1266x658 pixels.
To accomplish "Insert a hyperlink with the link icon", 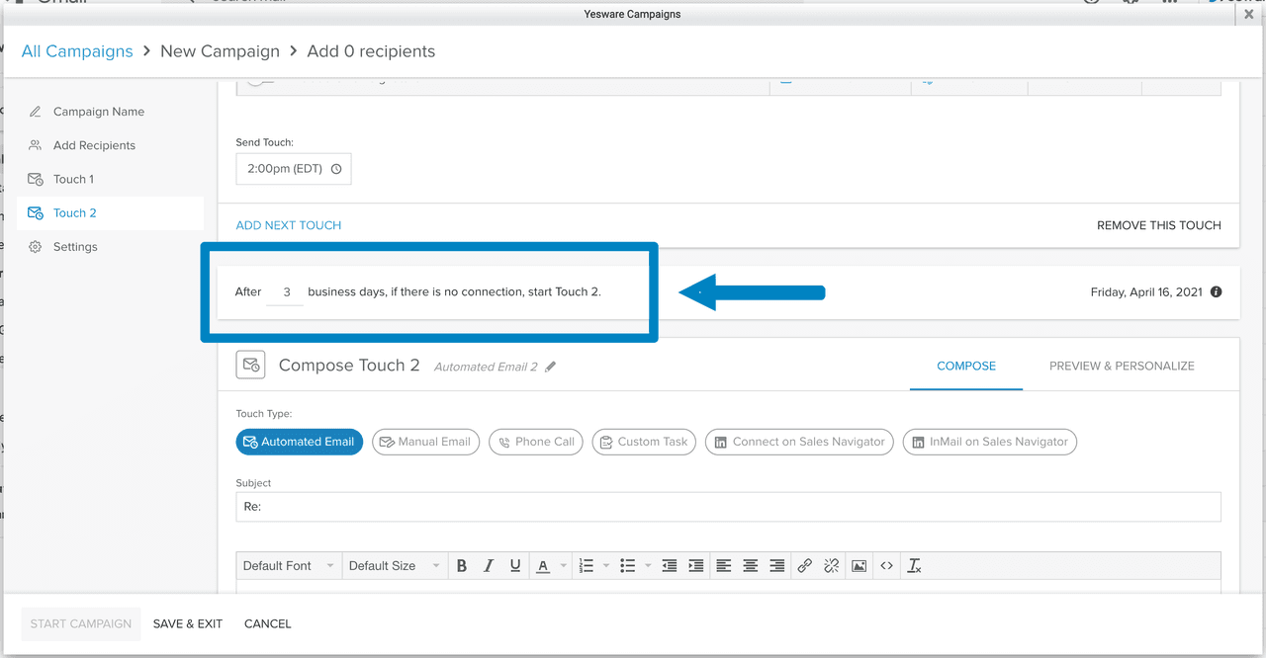I will (x=805, y=566).
